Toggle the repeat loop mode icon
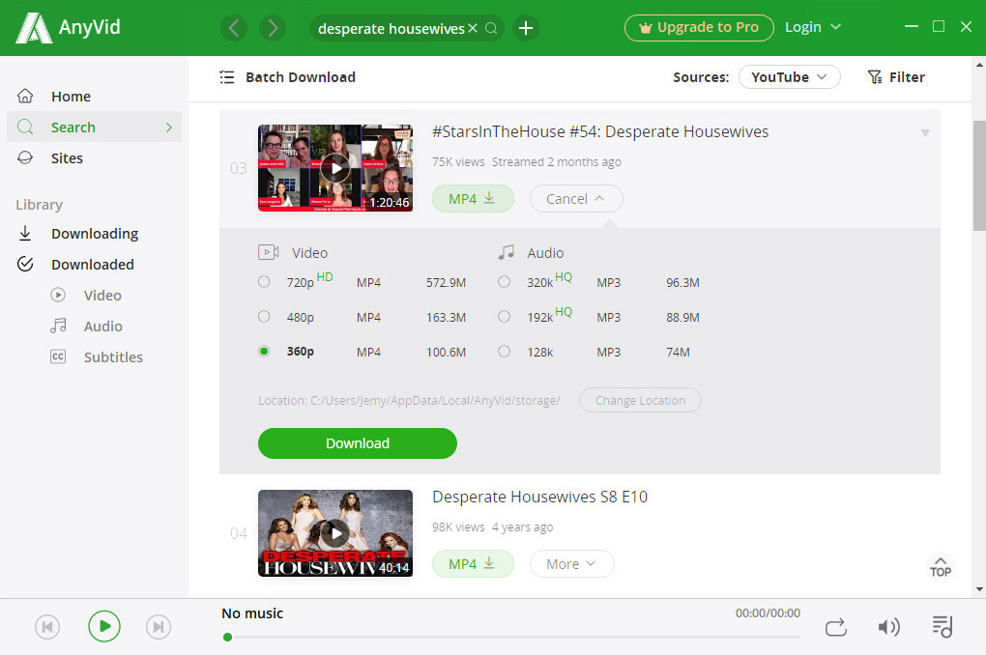The width and height of the screenshot is (986, 655). 836,627
